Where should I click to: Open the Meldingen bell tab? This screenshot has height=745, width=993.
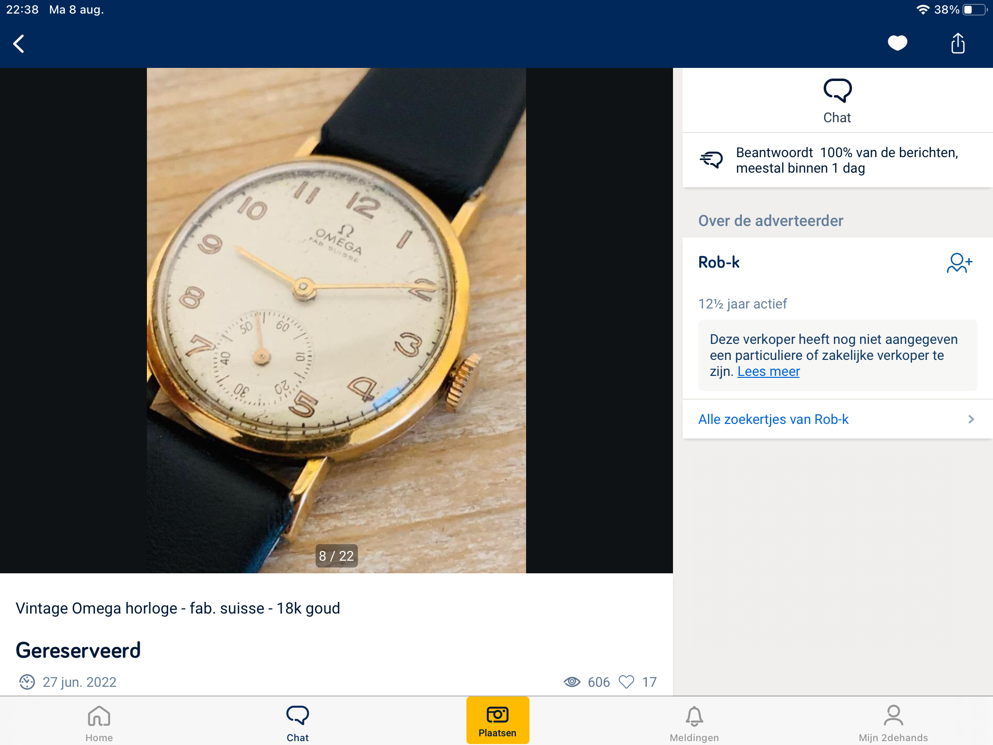694,723
